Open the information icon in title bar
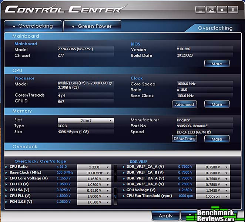The height and width of the screenshot is (222, 245). (x=233, y=10)
